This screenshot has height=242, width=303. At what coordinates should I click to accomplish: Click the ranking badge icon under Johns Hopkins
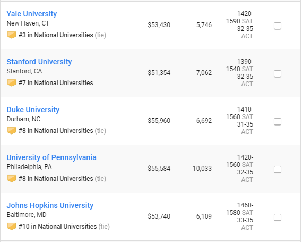coord(12,227)
